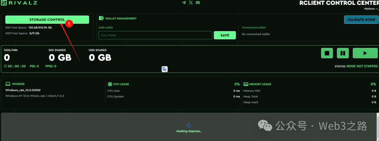
Task: Select the rclient/1.0.2 user agent line
Action: coord(35,96)
